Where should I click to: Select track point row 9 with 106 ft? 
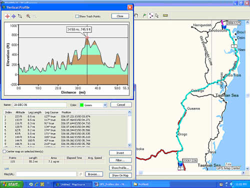click(x=65, y=144)
